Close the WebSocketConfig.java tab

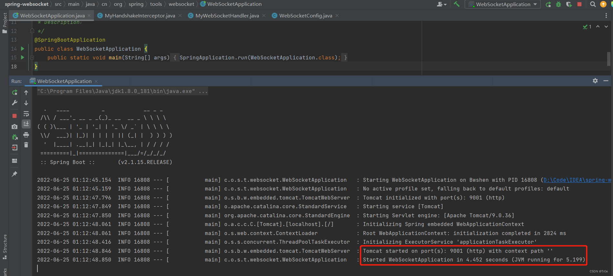(337, 15)
